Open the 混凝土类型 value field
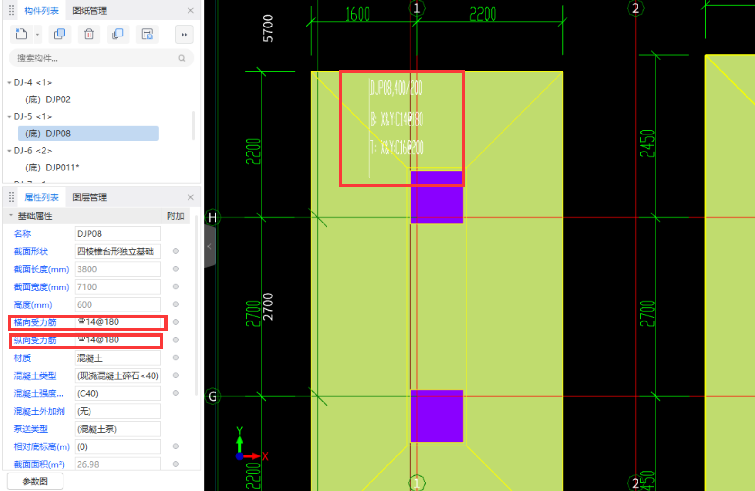Screen dimensions: 755x491 [x=117, y=376]
